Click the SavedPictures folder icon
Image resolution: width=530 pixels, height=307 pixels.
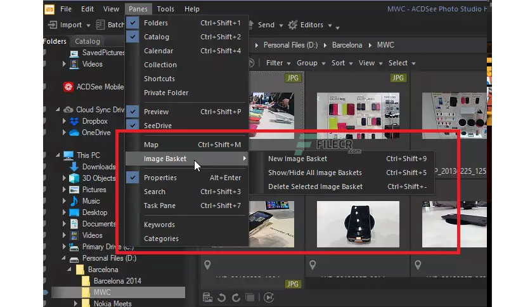74,53
